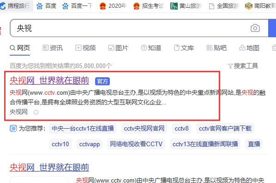Switch to the 地图 tab
Screen dimensions: 276x183
point(249,48)
